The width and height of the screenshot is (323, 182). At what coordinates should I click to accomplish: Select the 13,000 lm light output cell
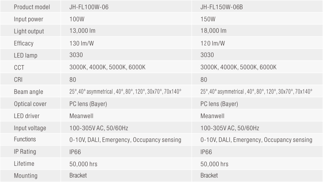point(82,31)
